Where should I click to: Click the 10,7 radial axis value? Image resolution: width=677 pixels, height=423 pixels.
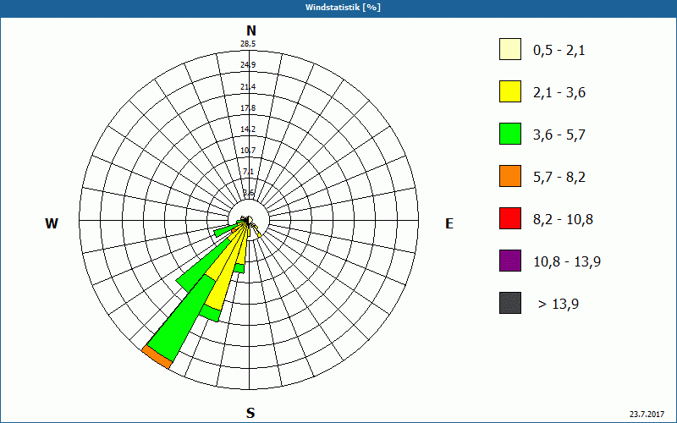click(248, 151)
